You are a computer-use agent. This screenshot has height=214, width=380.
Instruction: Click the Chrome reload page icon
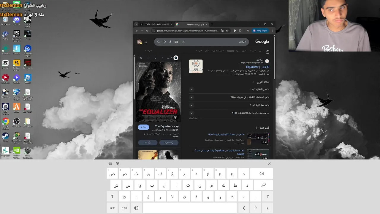coord(147,31)
